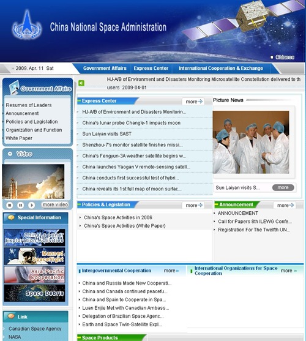Click the date 2009. Apr. 11 Sat
Viewport: 306px width, 341px height.
[34, 69]
